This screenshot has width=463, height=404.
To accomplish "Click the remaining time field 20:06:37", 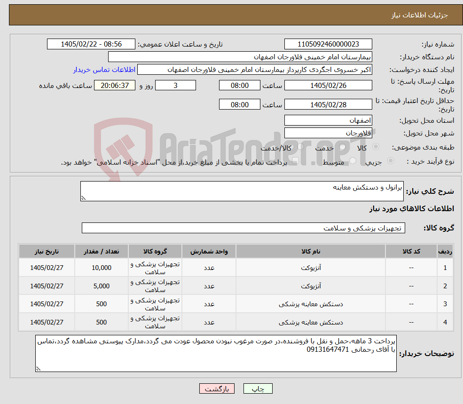I will pos(115,86).
